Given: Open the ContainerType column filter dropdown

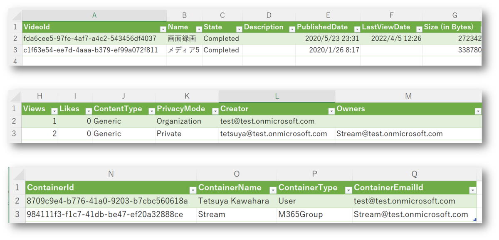Looking at the screenshot, I should coord(348,190).
